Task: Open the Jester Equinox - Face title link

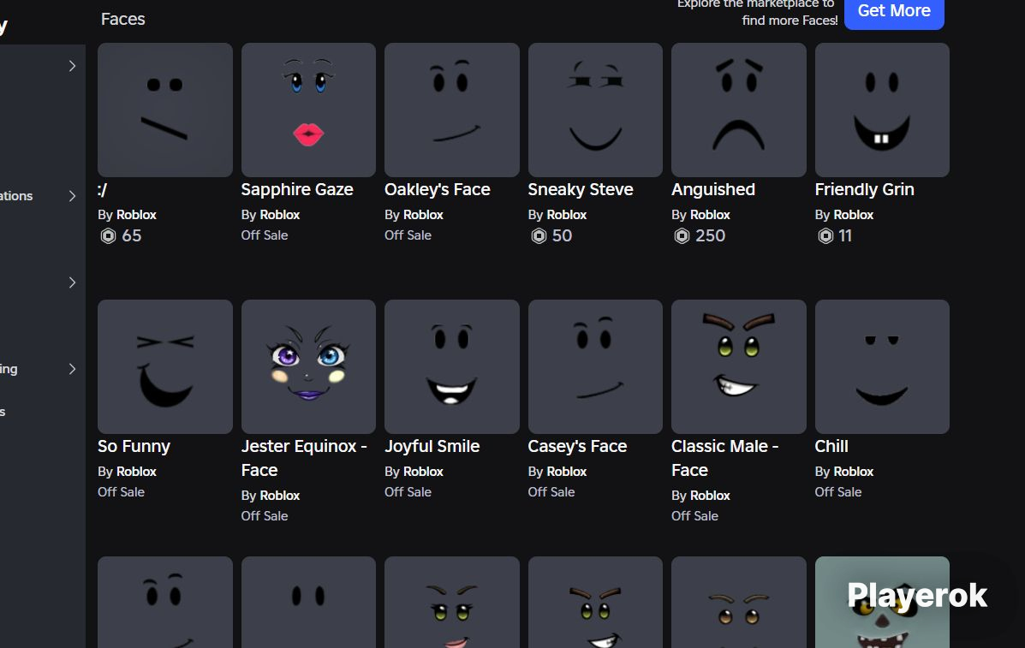Action: [x=304, y=458]
